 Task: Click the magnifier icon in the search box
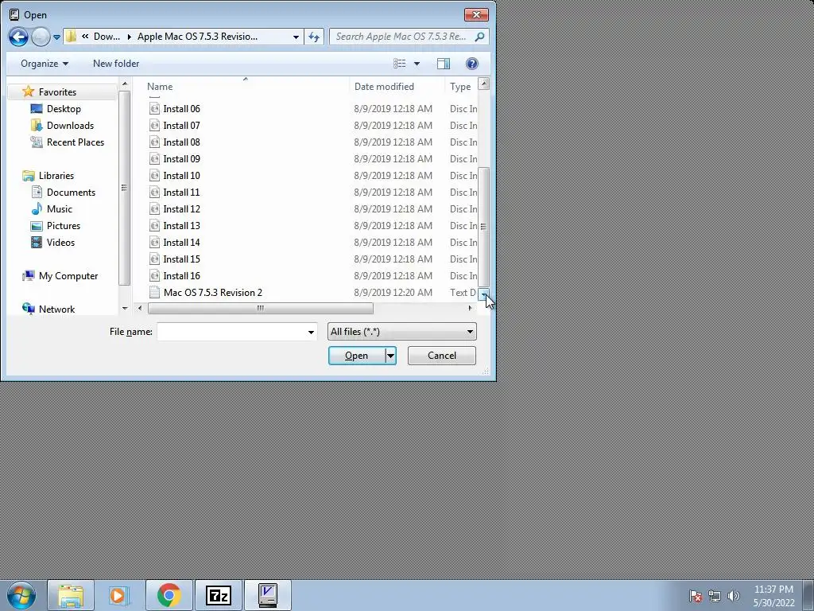479,37
